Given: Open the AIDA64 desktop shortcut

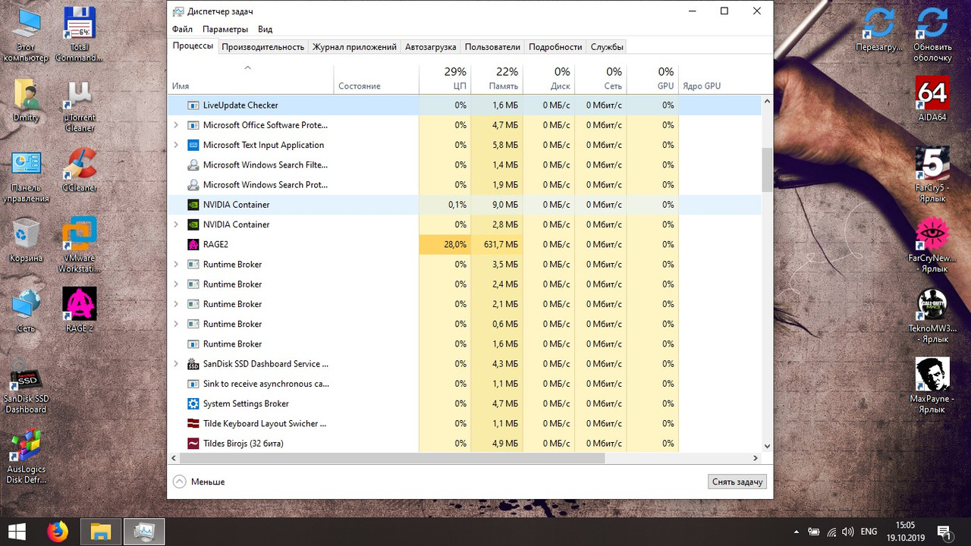Looking at the screenshot, I should tap(932, 99).
